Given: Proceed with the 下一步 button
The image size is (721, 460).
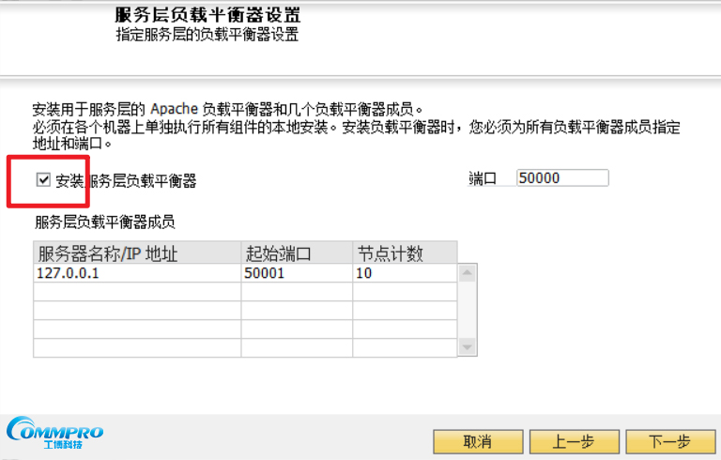Looking at the screenshot, I should (x=670, y=442).
